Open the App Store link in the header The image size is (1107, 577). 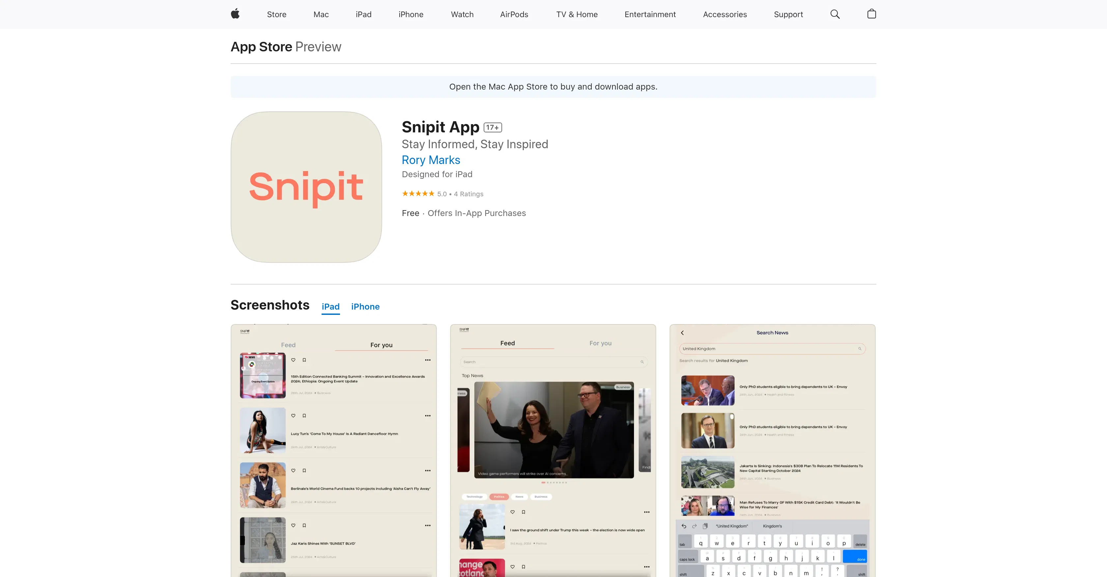261,47
